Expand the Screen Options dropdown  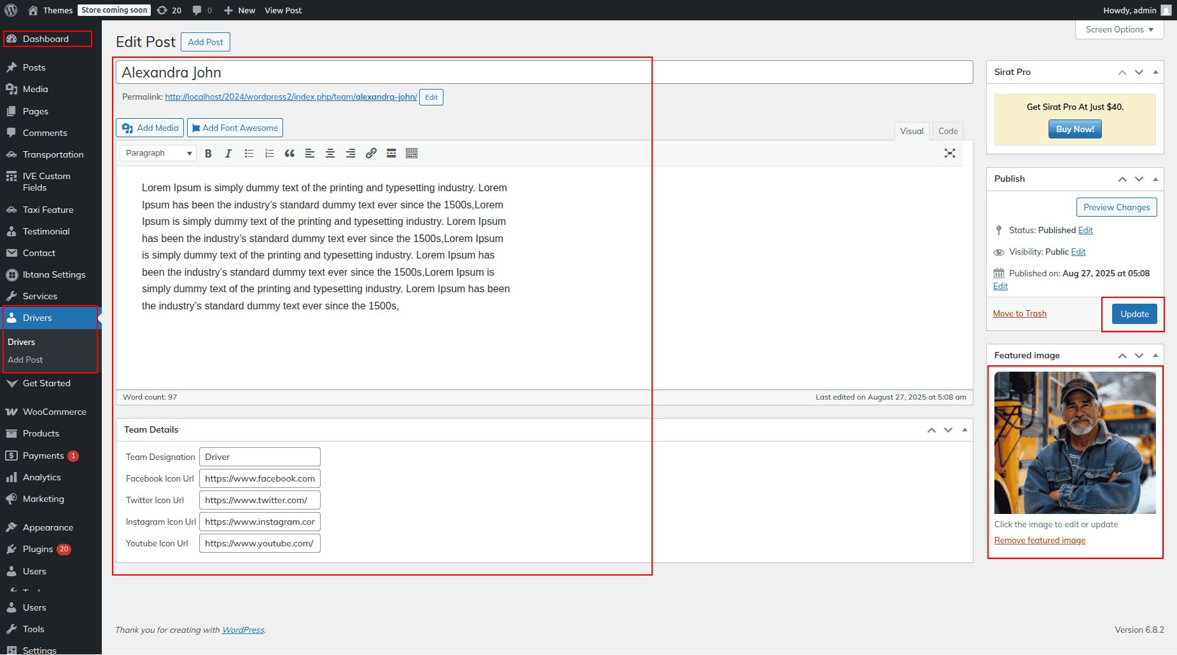coord(1119,30)
